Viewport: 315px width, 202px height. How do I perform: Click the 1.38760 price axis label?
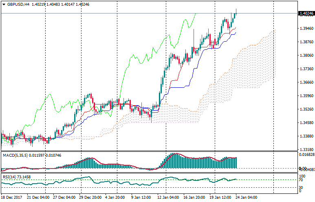click(x=306, y=42)
